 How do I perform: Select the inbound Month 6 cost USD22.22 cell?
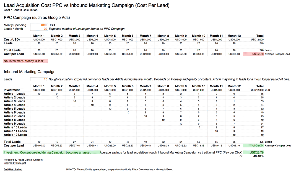point(128,146)
